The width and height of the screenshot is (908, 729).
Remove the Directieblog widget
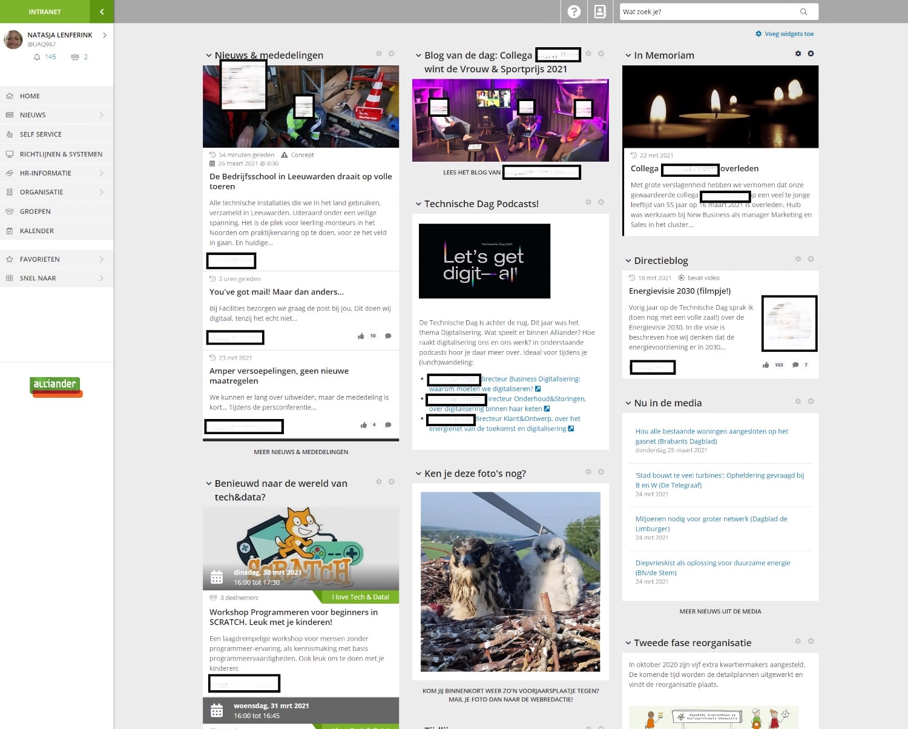[811, 259]
